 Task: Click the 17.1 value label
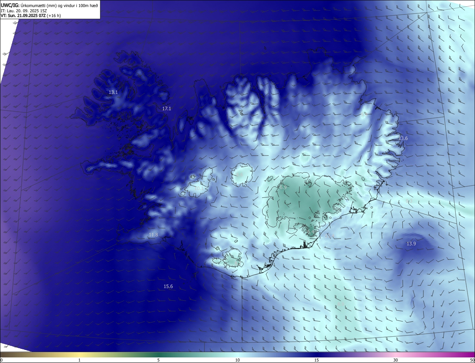pos(167,109)
